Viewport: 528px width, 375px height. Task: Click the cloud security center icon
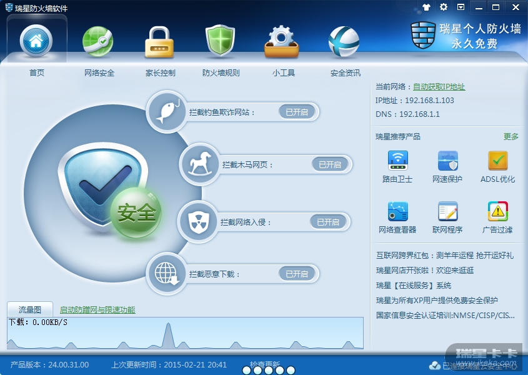coord(435,365)
